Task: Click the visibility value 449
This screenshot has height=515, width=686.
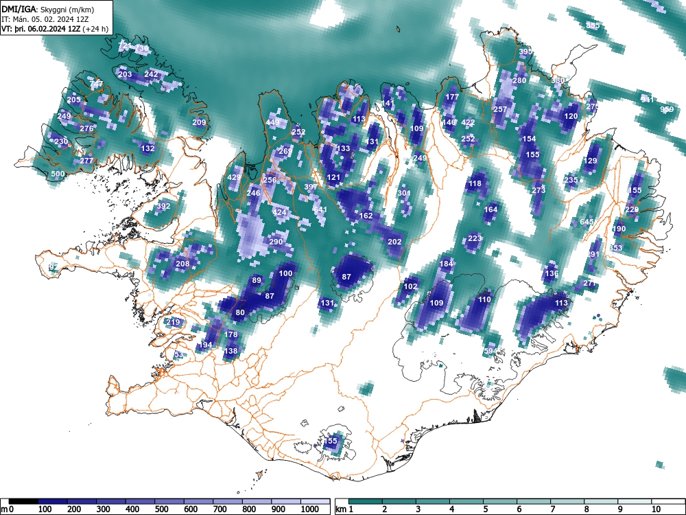Action: pos(272,122)
